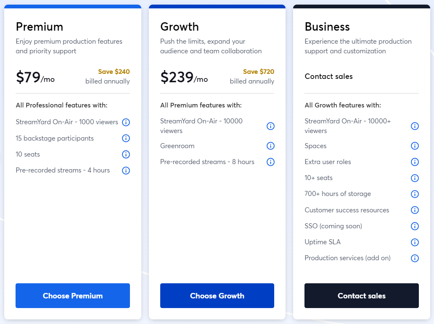Open info icon for Uptime SLA
This screenshot has width=434, height=324.
pyautogui.click(x=415, y=242)
